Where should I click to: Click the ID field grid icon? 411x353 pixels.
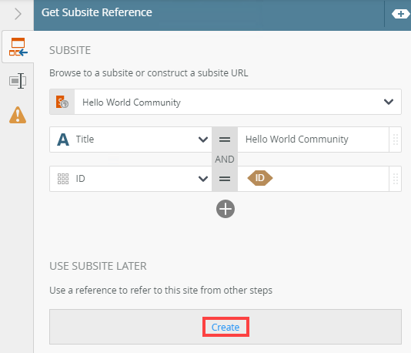pos(63,179)
